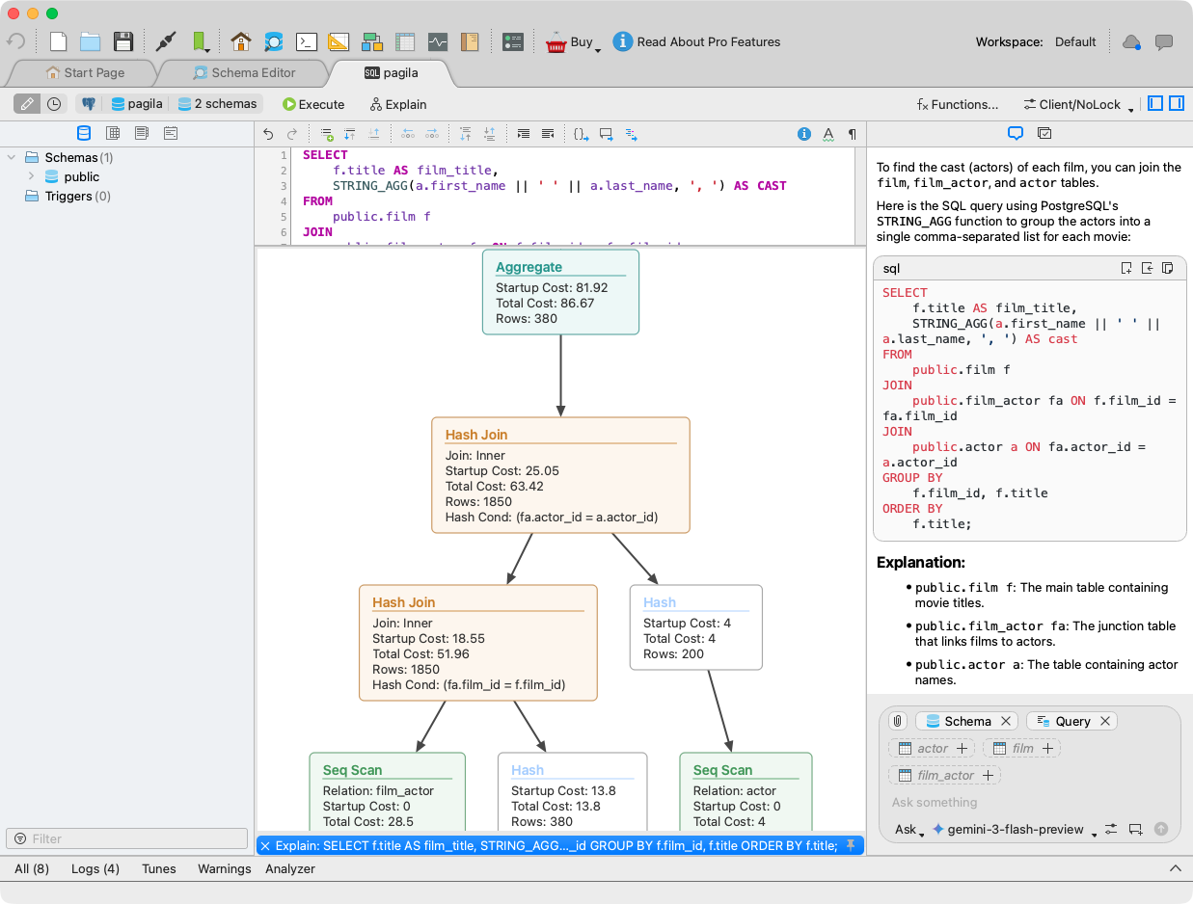Open the SQL terminal console icon

click(x=306, y=41)
